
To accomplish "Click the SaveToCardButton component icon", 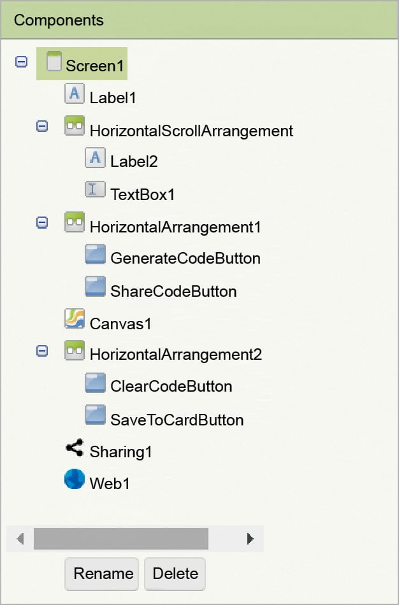I will tap(95, 416).
